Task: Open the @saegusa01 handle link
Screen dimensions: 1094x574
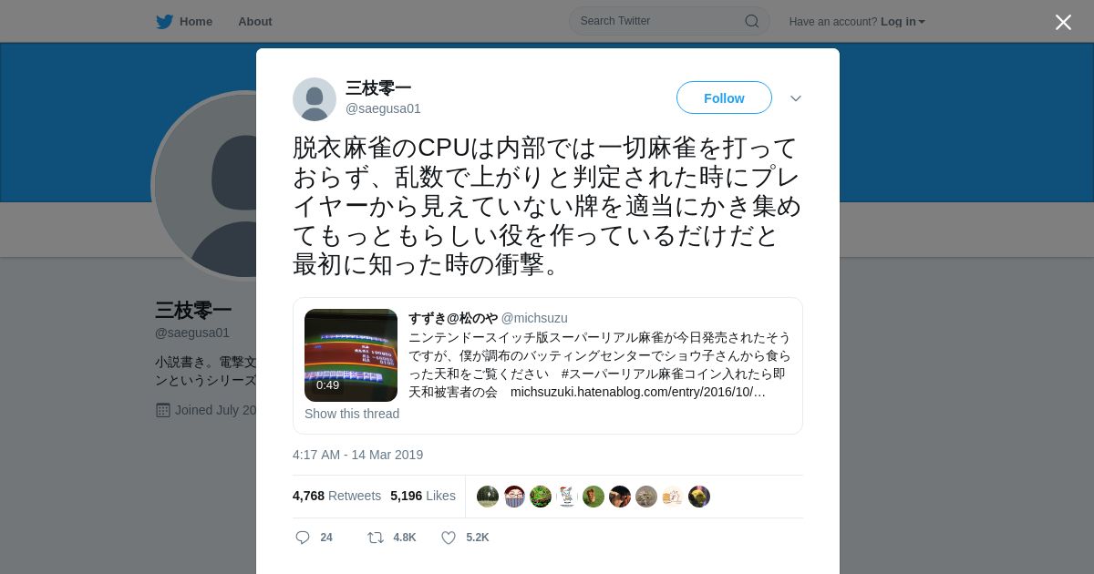Action: tap(383, 108)
